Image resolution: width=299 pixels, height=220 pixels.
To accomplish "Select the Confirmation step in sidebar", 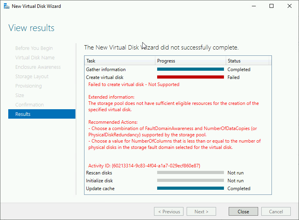I will click(x=29, y=104).
